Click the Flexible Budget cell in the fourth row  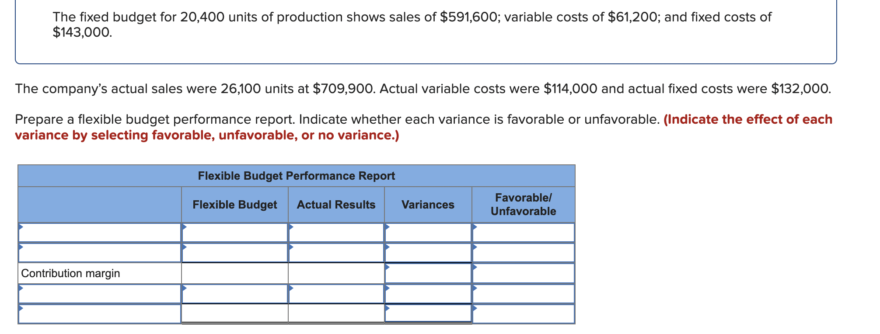click(x=235, y=294)
